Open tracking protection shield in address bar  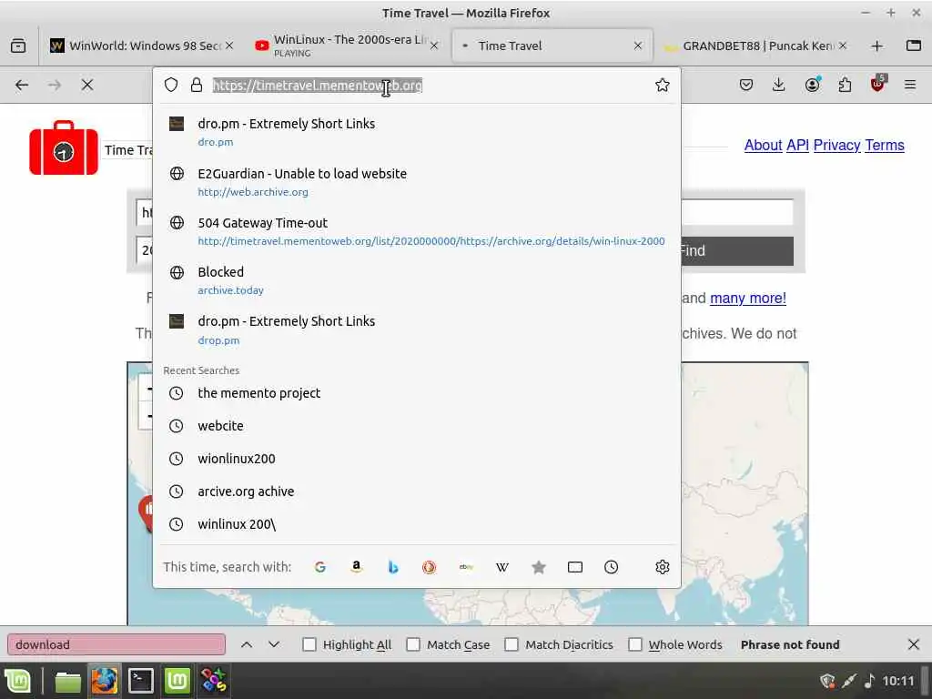[x=171, y=85]
